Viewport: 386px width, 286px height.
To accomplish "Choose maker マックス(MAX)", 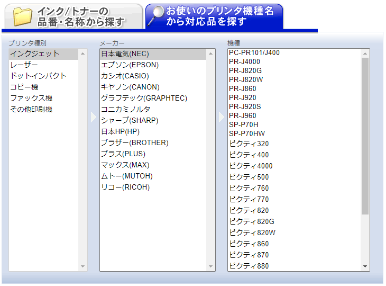I will coord(153,165).
